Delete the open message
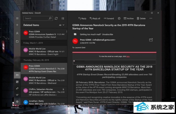 [x=141, y=18]
